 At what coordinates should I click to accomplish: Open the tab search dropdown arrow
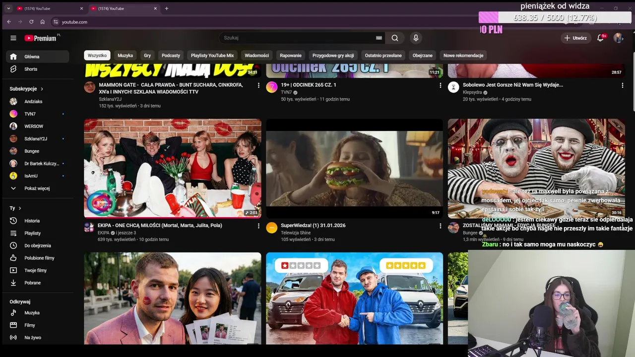tap(8, 8)
